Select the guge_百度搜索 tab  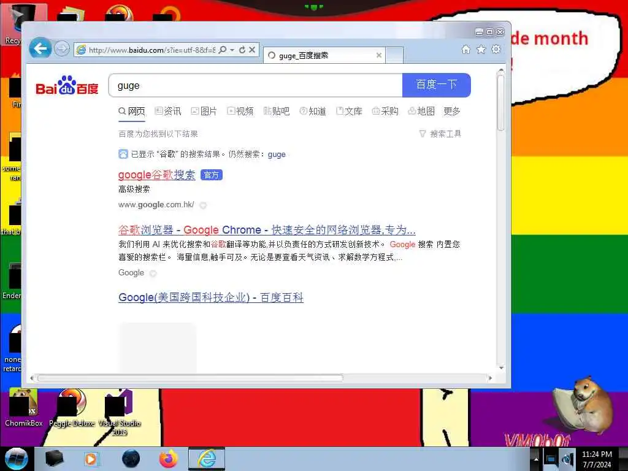[x=324, y=55]
